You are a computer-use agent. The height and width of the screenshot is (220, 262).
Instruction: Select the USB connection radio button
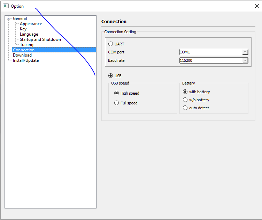[111, 75]
